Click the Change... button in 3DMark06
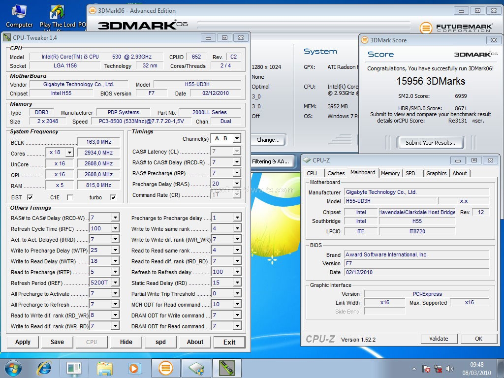504x378 pixels. [268, 140]
